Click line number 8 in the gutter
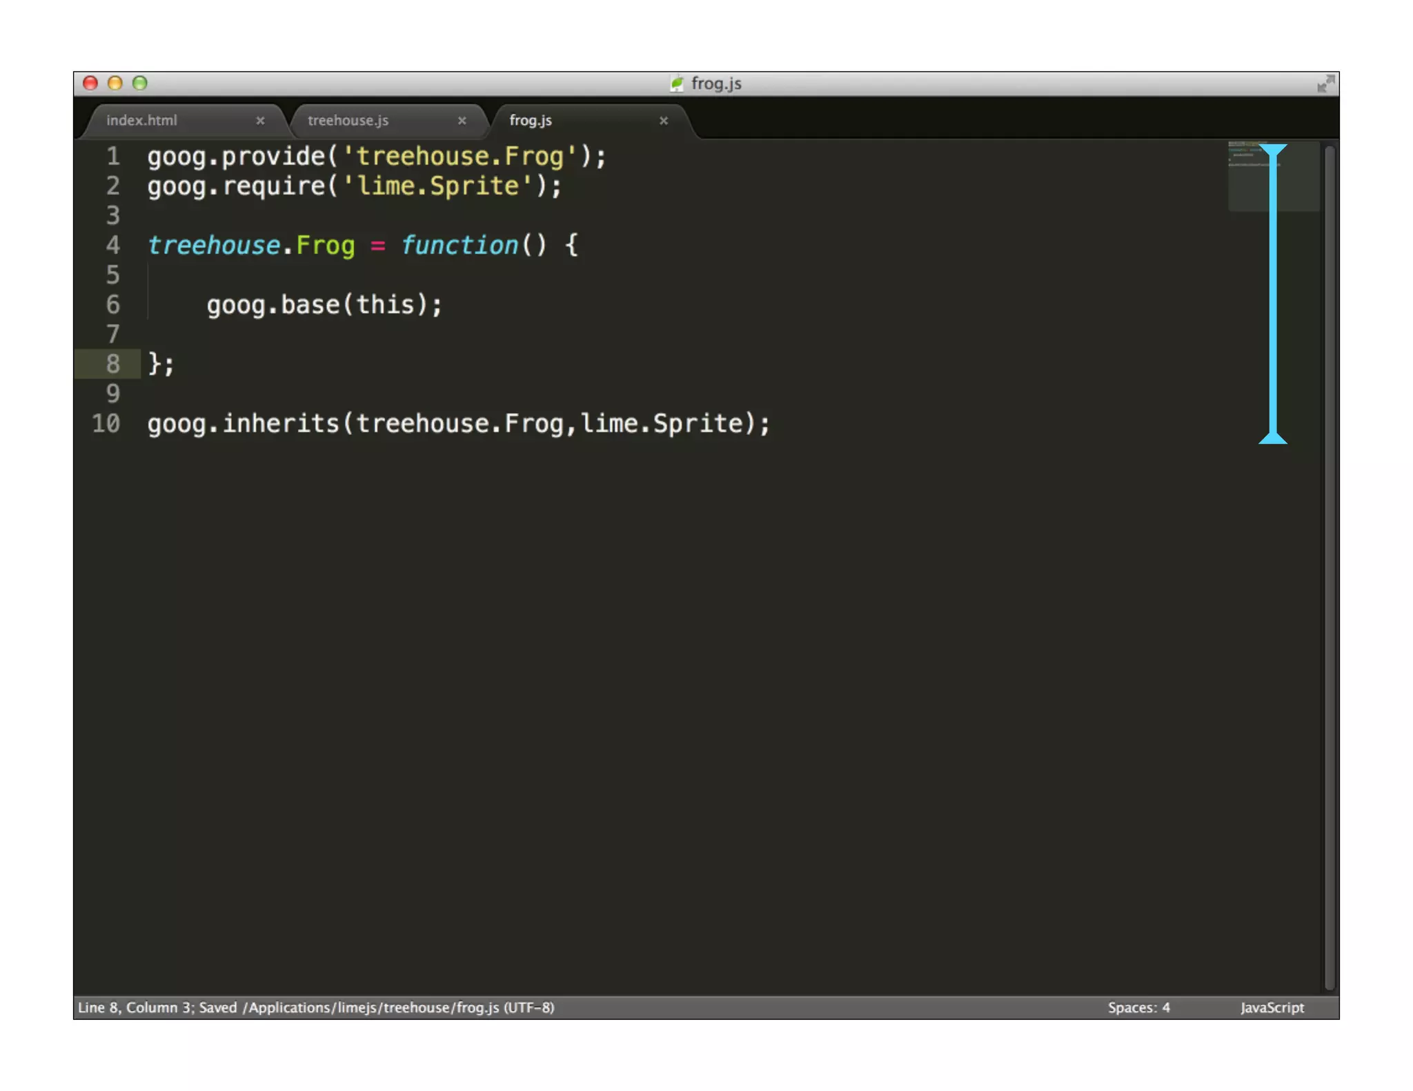 coord(112,363)
